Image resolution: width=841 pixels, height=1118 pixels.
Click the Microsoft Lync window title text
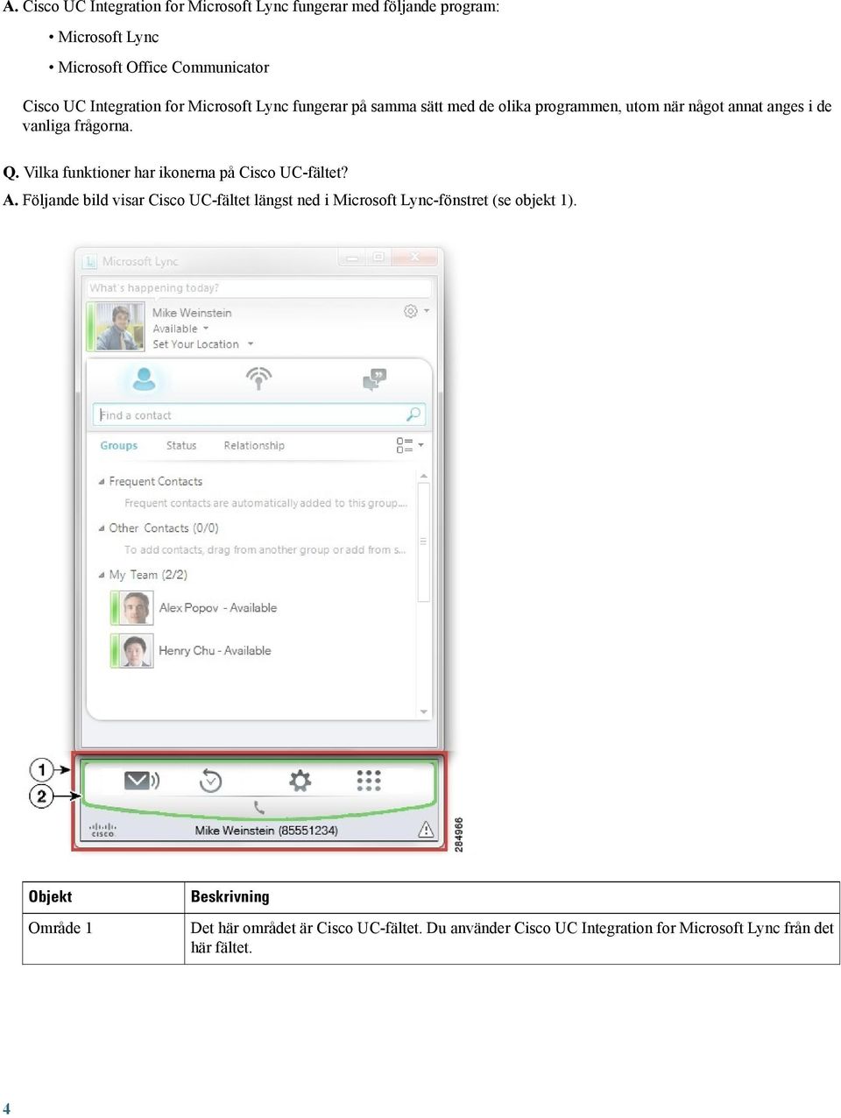point(140,261)
